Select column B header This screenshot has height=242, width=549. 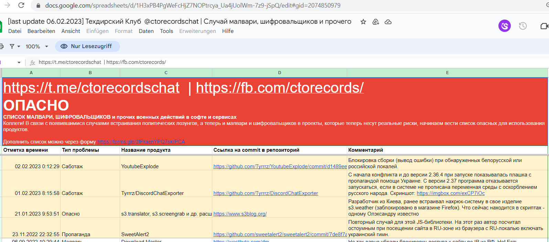(90, 73)
